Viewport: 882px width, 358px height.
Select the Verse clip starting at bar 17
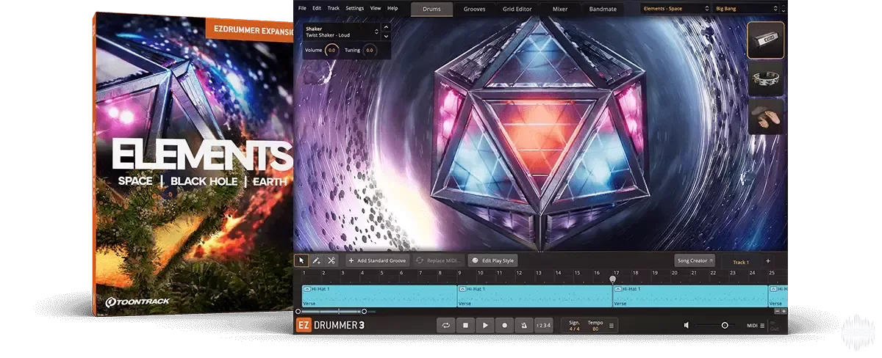pos(690,296)
